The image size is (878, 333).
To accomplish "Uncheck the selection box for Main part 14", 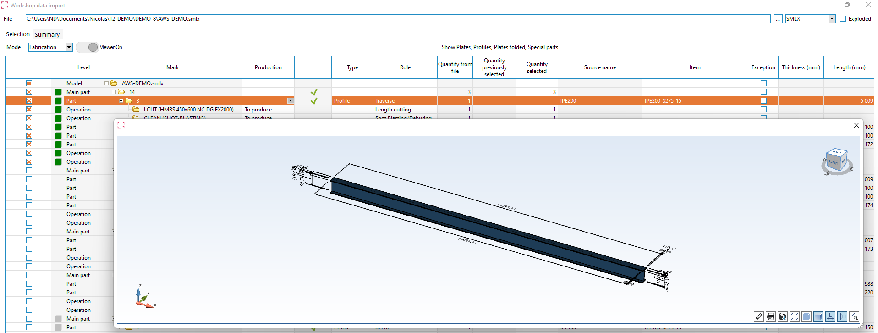I will point(29,92).
